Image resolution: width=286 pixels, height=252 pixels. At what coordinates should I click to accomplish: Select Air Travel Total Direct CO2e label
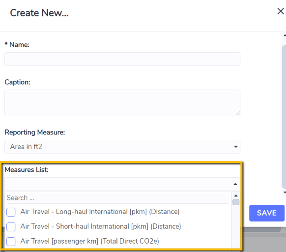(90, 241)
